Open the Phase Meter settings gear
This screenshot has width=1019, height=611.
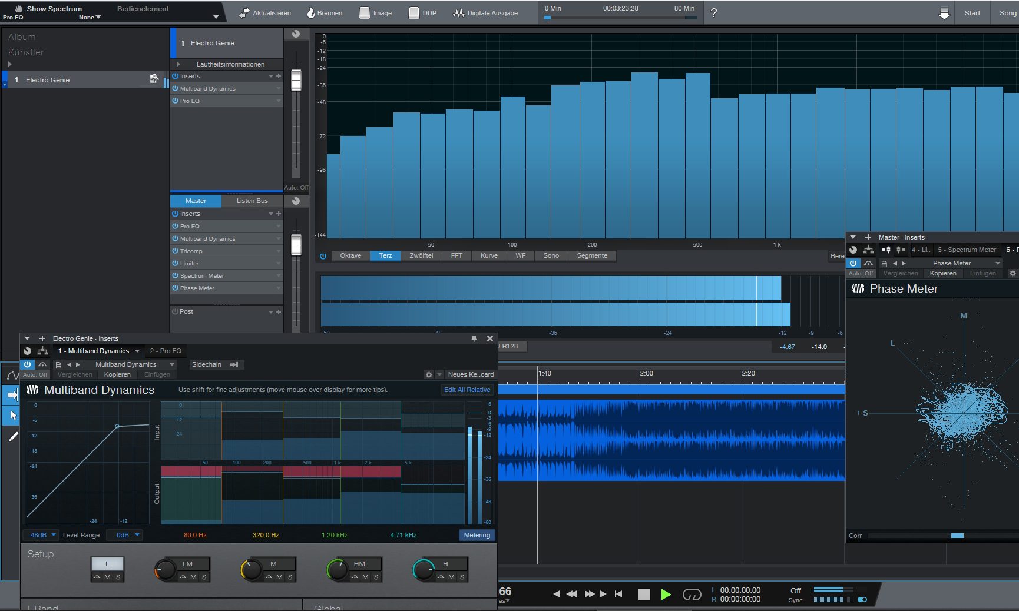click(1012, 273)
